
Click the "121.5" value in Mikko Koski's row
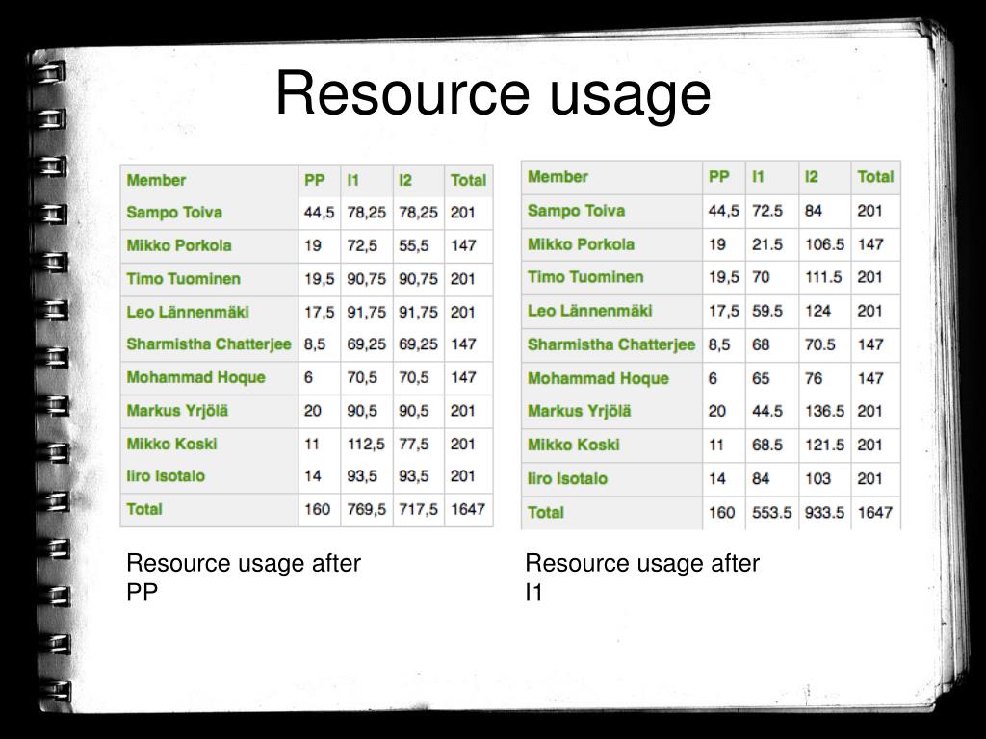tap(824, 446)
